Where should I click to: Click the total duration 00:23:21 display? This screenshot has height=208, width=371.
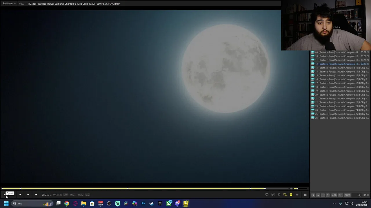[x=57, y=195]
